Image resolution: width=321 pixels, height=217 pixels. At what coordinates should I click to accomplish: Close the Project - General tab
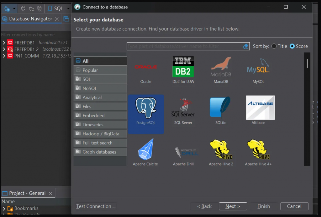coord(50,193)
